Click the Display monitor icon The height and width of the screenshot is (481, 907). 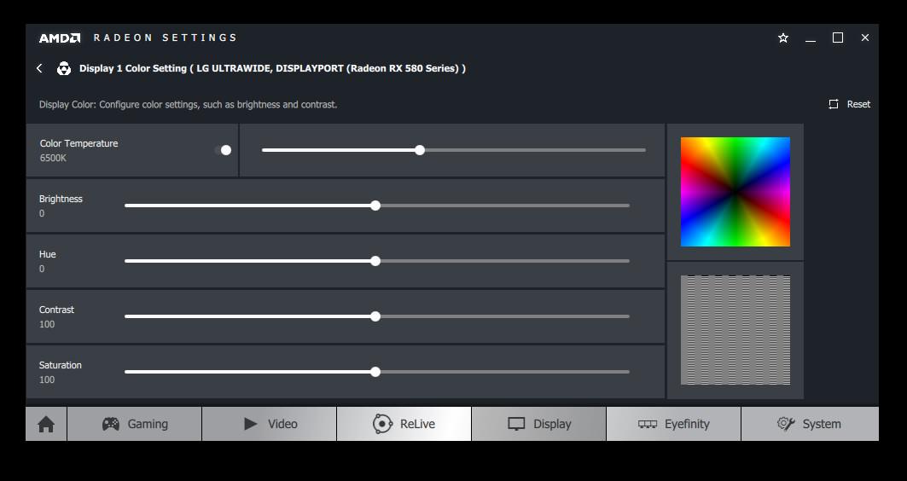click(516, 424)
